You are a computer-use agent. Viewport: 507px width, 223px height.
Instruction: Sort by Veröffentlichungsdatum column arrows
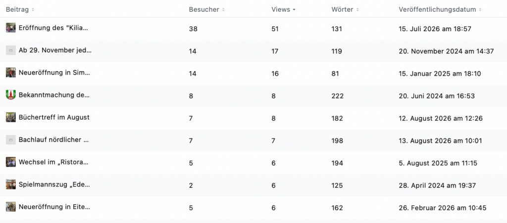480,10
